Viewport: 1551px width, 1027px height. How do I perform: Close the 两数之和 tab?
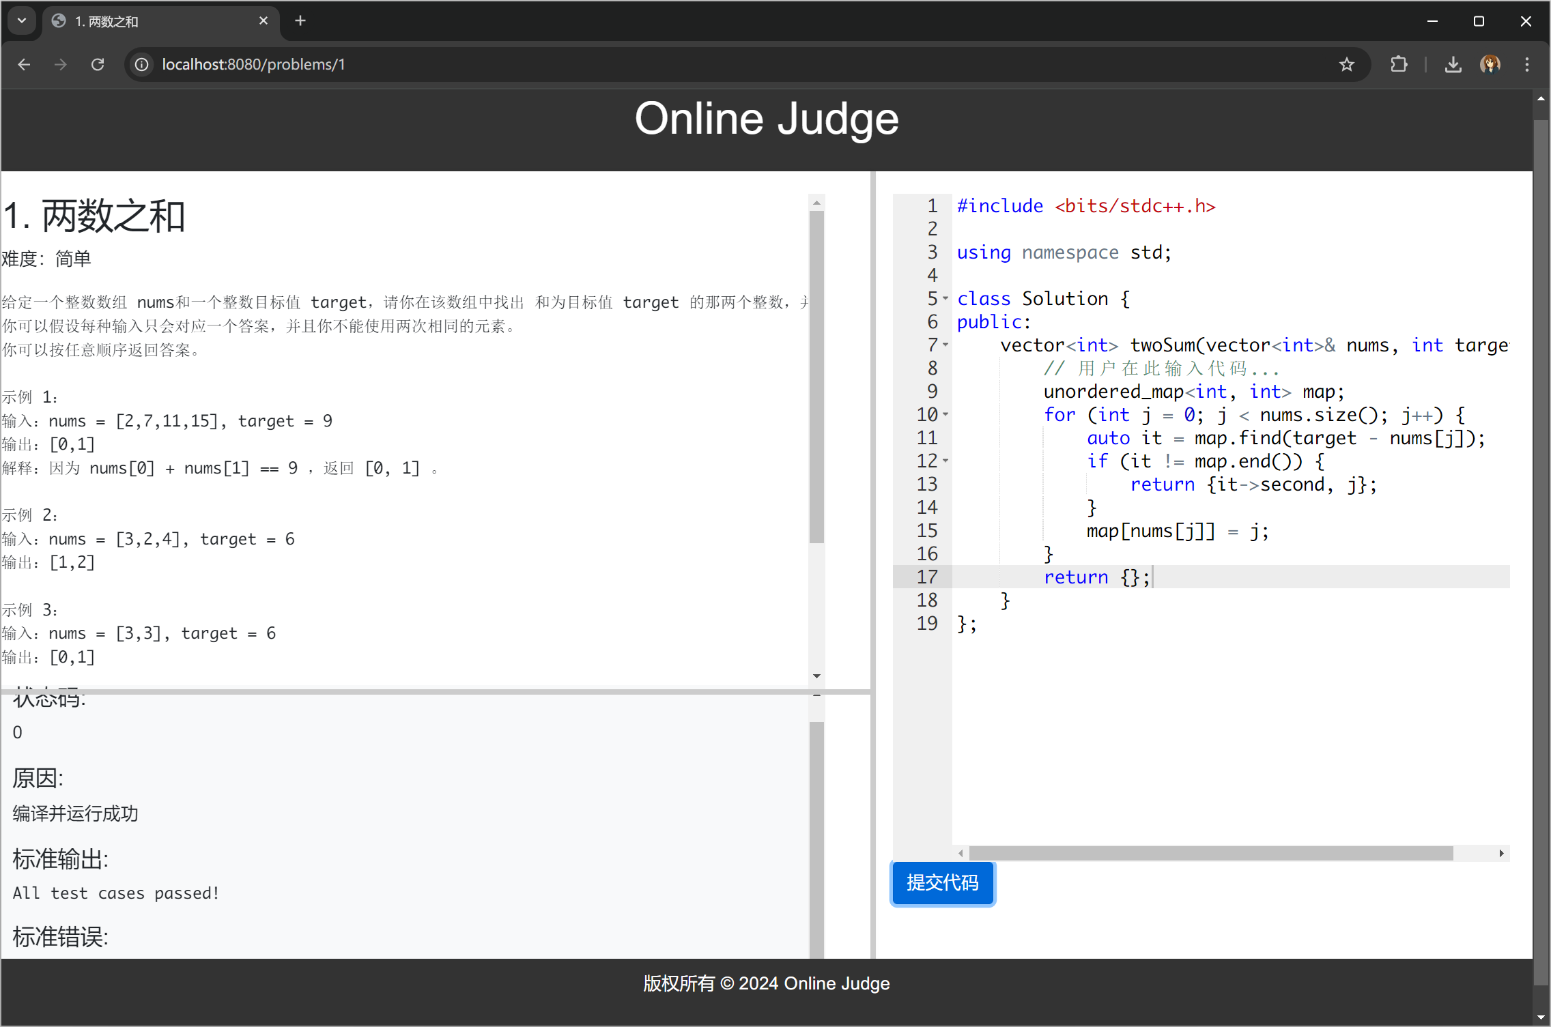coord(264,21)
